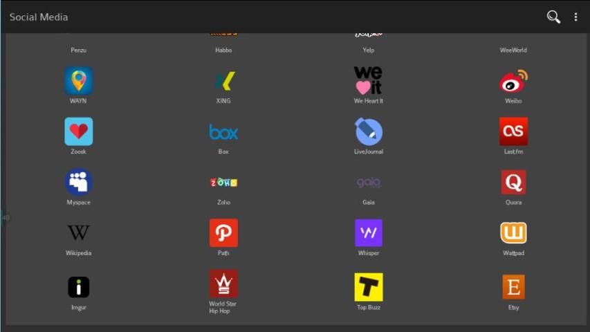Tap the We Heart It icon
The width and height of the screenshot is (590, 332).
(368, 81)
